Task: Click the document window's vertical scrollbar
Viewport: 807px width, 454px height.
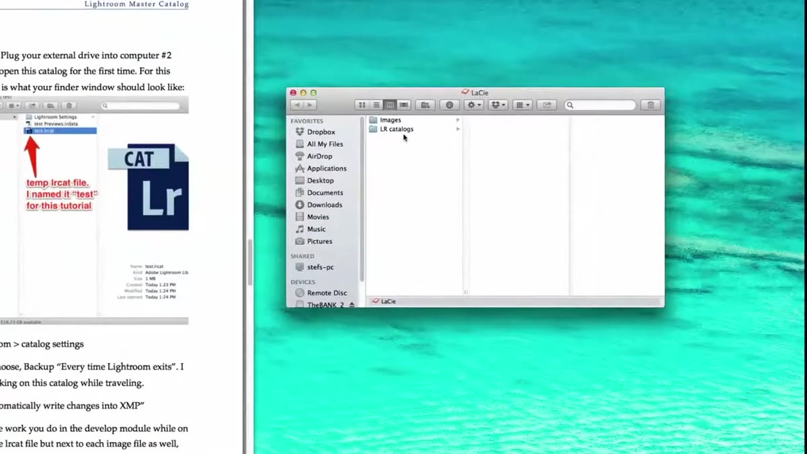Action: (x=249, y=262)
